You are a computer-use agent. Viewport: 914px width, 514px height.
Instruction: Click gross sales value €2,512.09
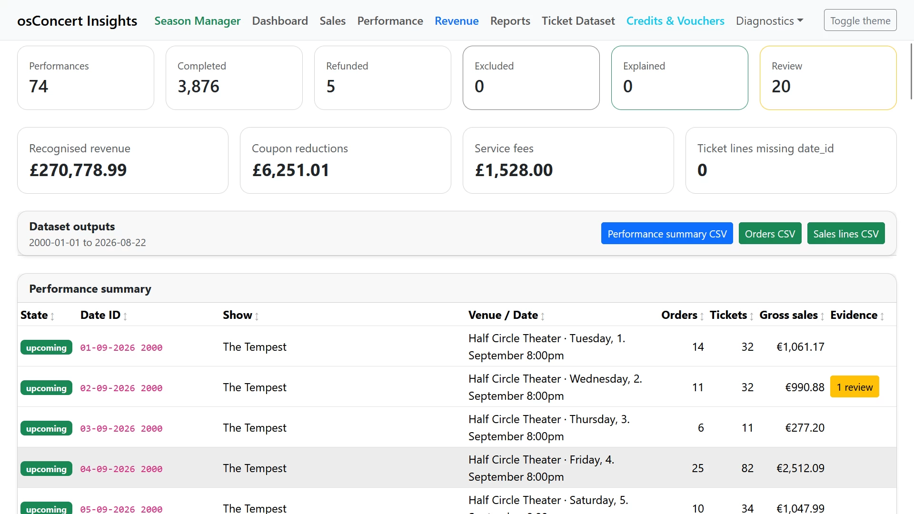(x=800, y=468)
